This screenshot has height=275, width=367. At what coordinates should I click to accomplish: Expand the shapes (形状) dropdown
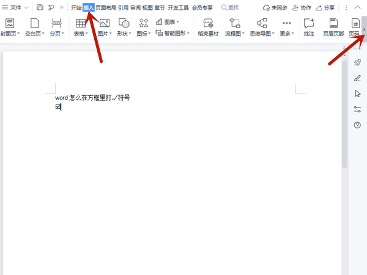[x=124, y=34]
